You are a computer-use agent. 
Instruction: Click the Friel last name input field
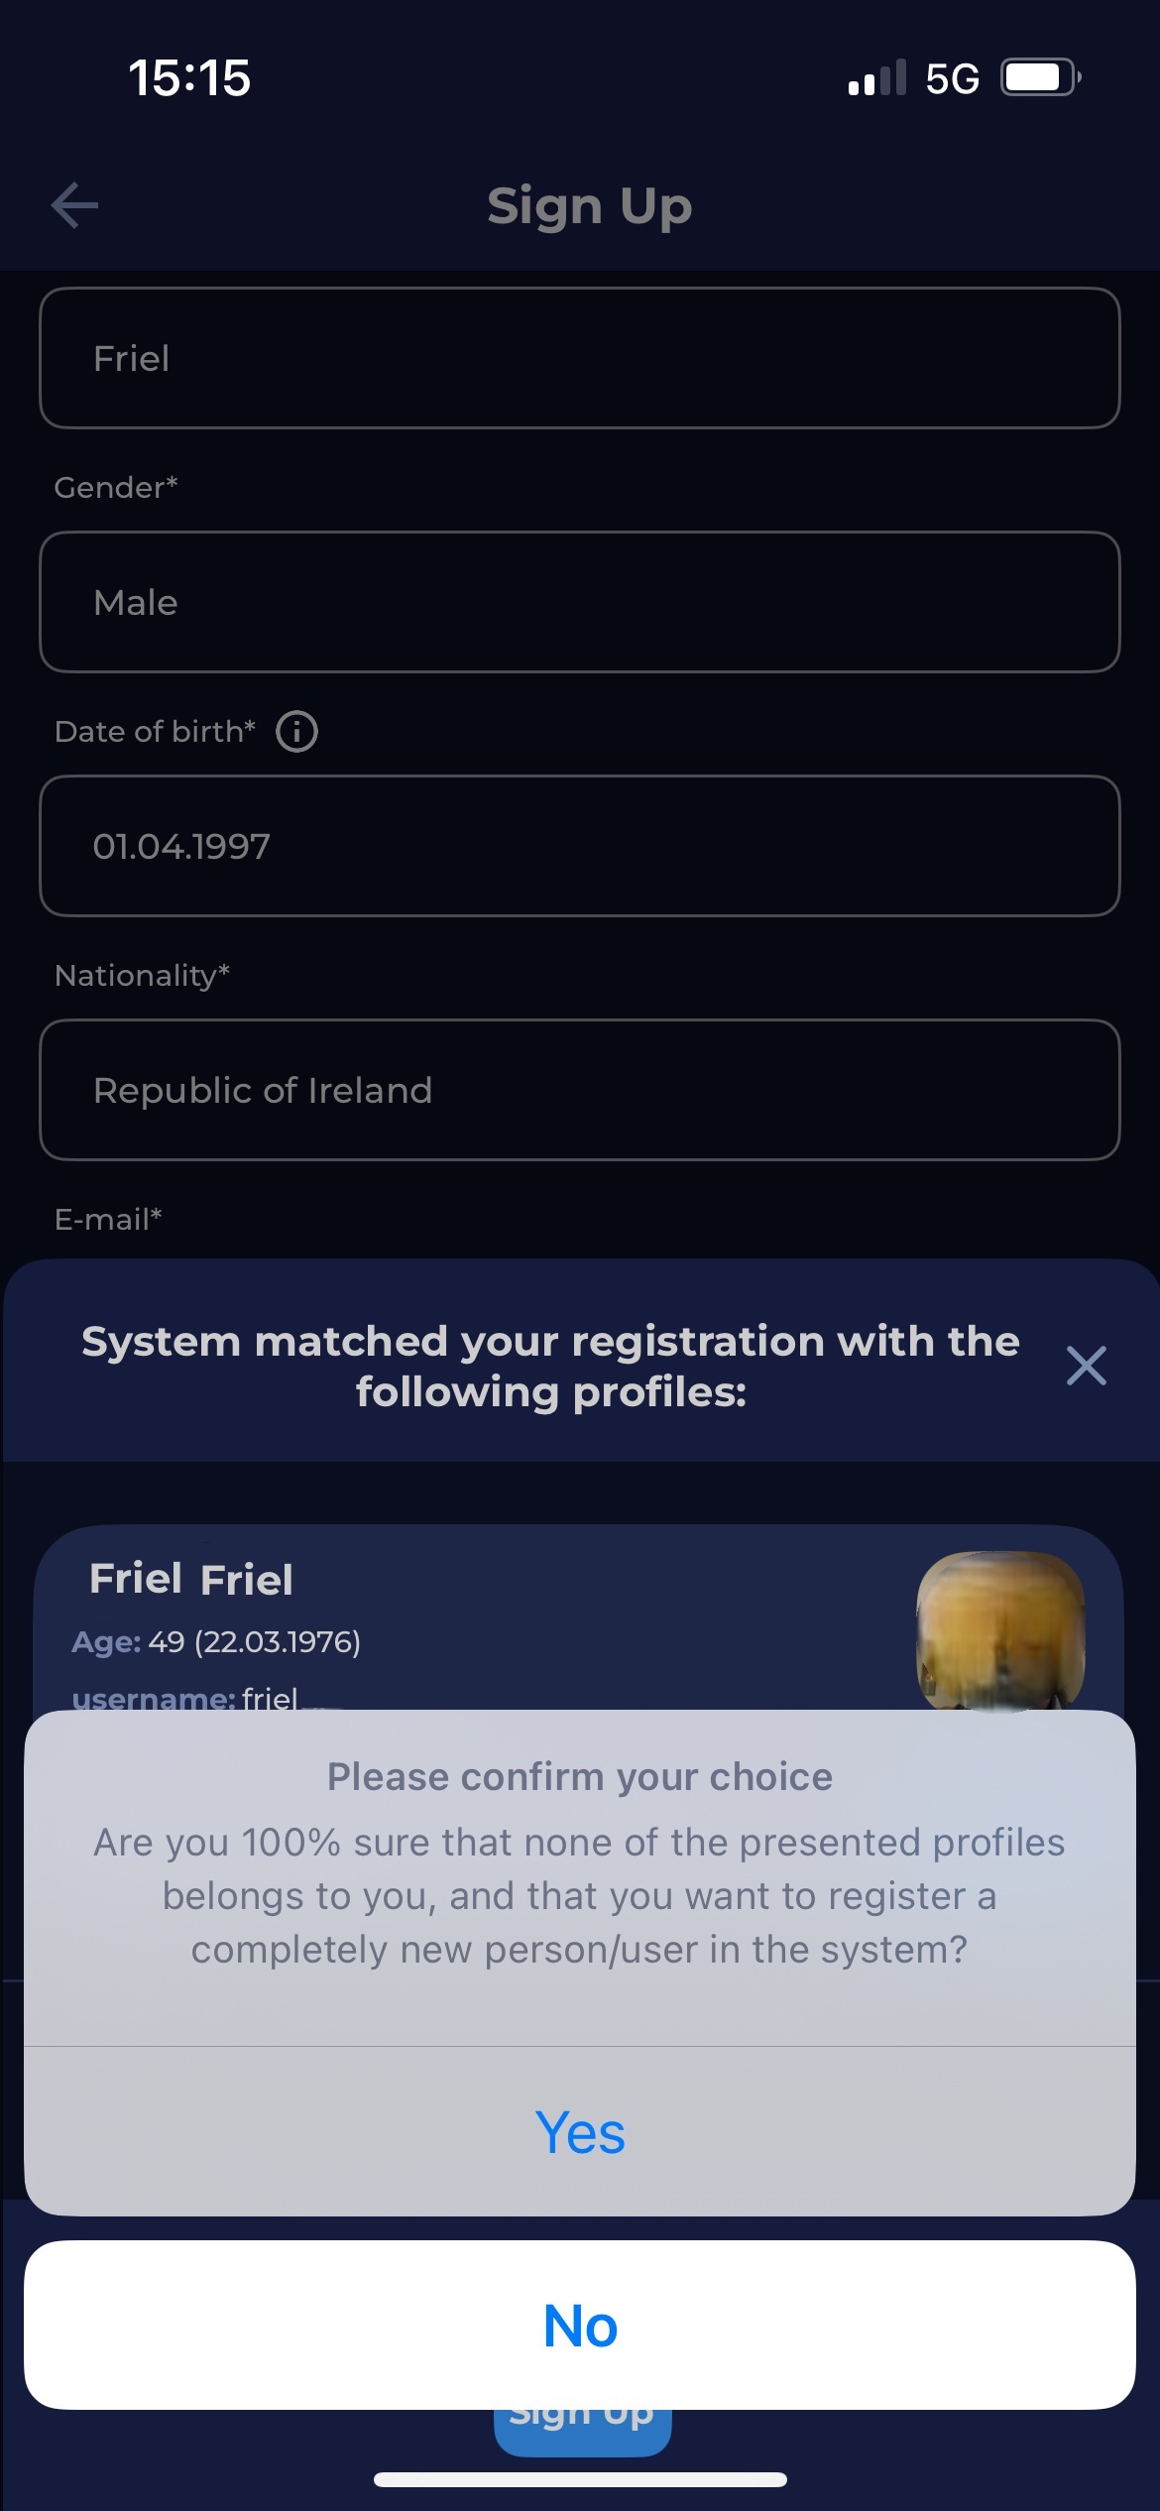[x=580, y=358]
